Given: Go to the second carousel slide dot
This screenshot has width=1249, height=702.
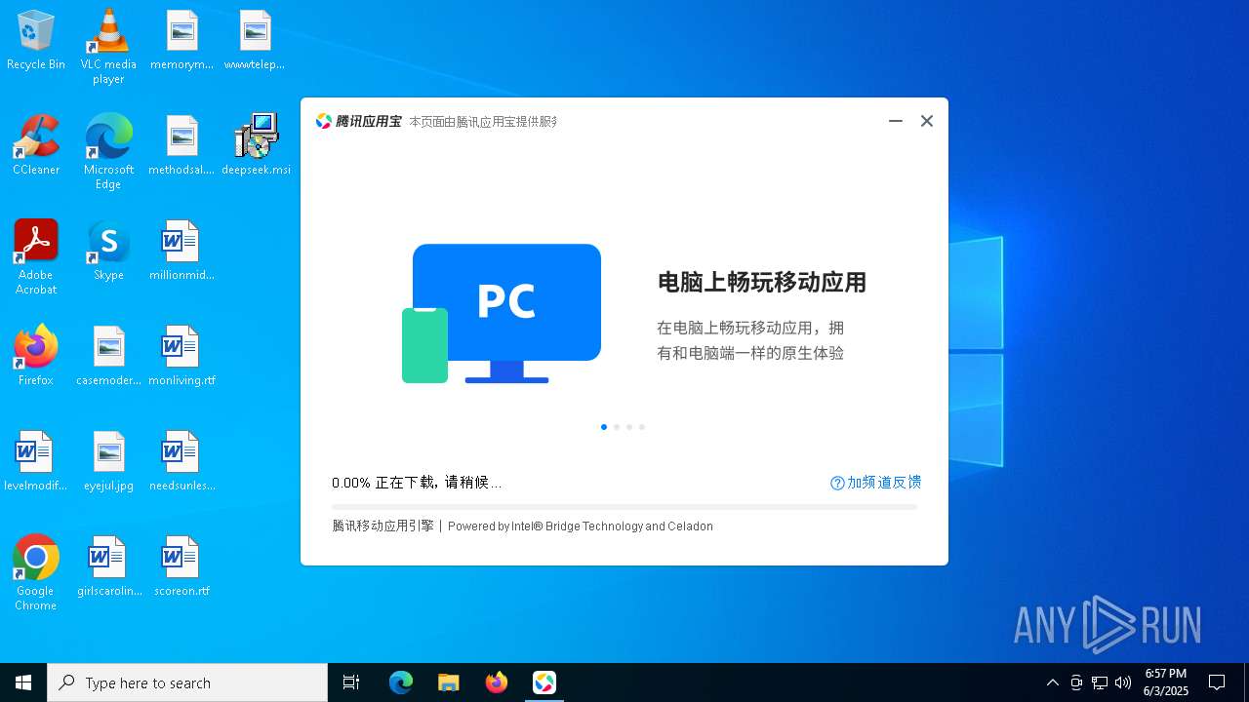Looking at the screenshot, I should click(617, 427).
